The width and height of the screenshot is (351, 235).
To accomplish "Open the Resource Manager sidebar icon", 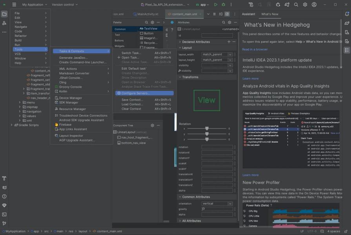I will [x=4, y=23].
